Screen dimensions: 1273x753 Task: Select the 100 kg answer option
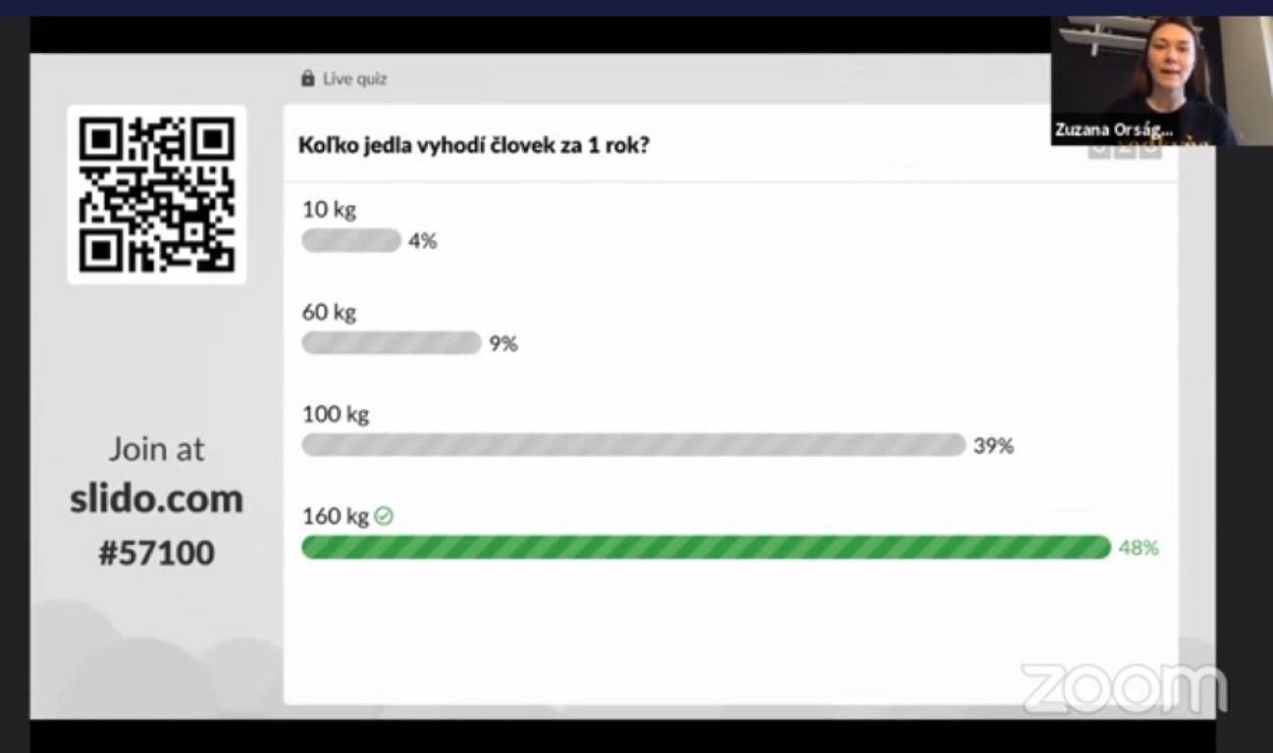[336, 415]
